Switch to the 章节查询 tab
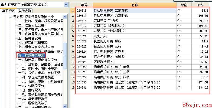The width and height of the screenshot is (212, 108). [8, 11]
